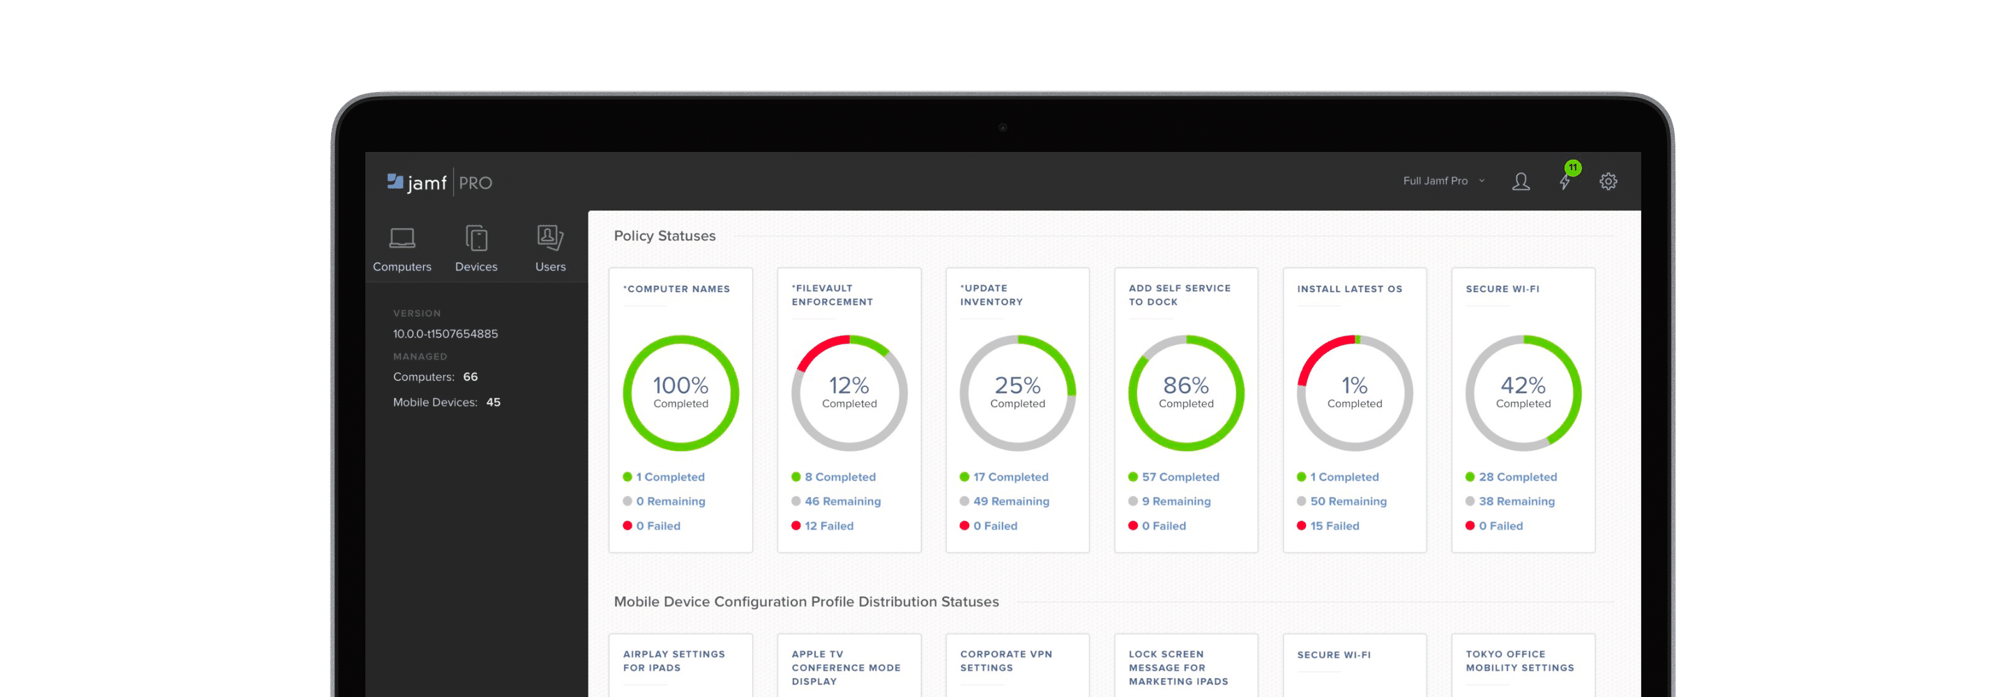Open the lightning bolt notifications icon

coord(1564,183)
